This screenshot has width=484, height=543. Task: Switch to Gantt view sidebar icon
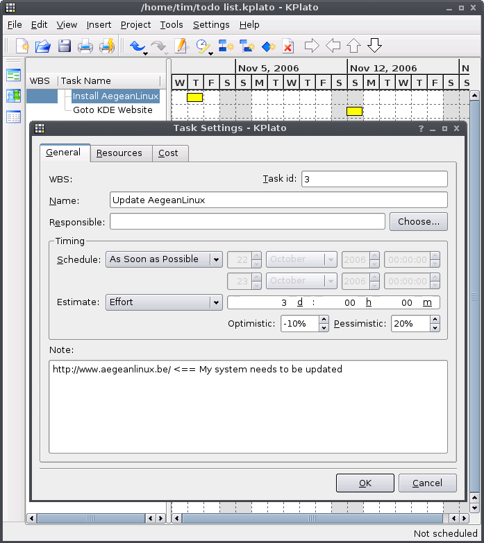(13, 75)
